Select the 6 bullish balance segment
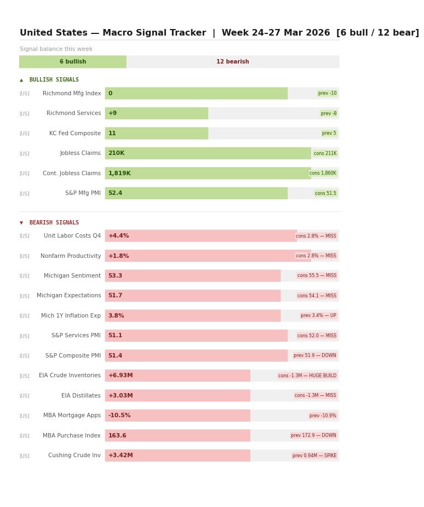424x507 pixels. click(73, 62)
